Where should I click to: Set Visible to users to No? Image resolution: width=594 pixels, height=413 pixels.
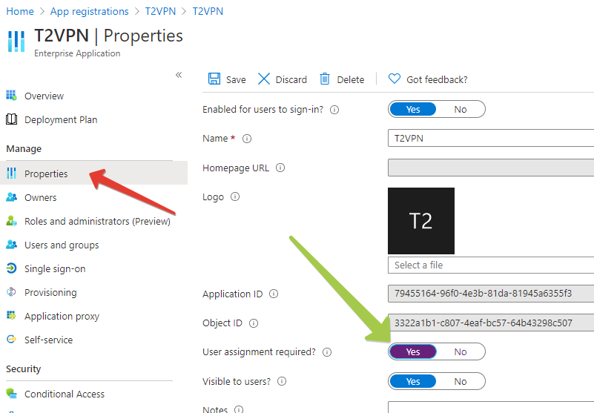461,382
